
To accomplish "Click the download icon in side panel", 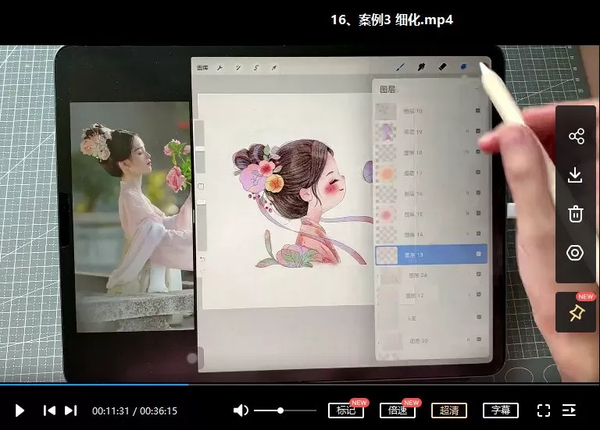I will click(x=575, y=176).
